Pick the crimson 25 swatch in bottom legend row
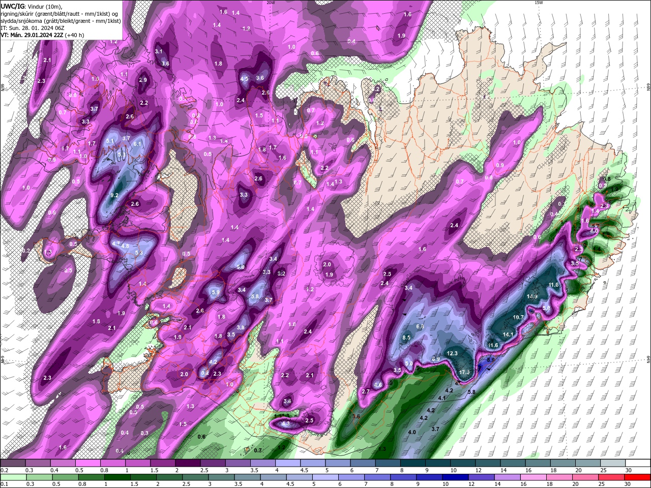 tap(612, 477)
